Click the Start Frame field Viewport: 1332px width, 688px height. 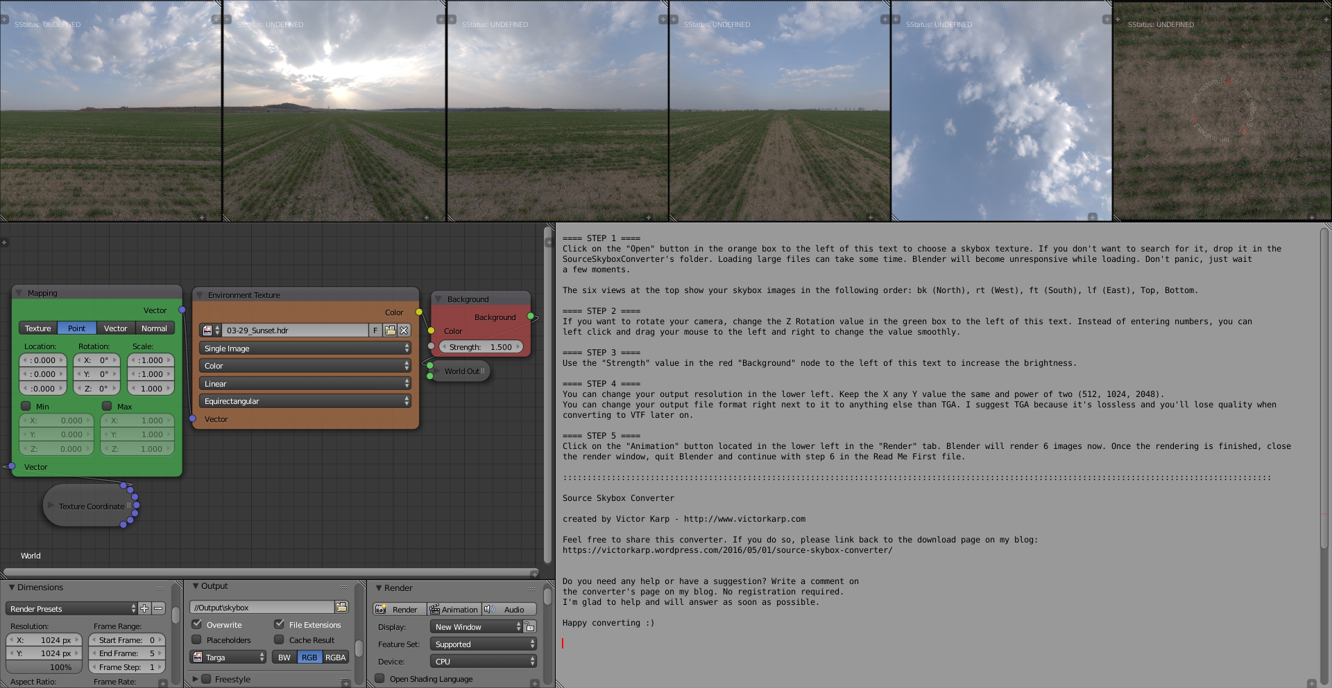tap(127, 640)
